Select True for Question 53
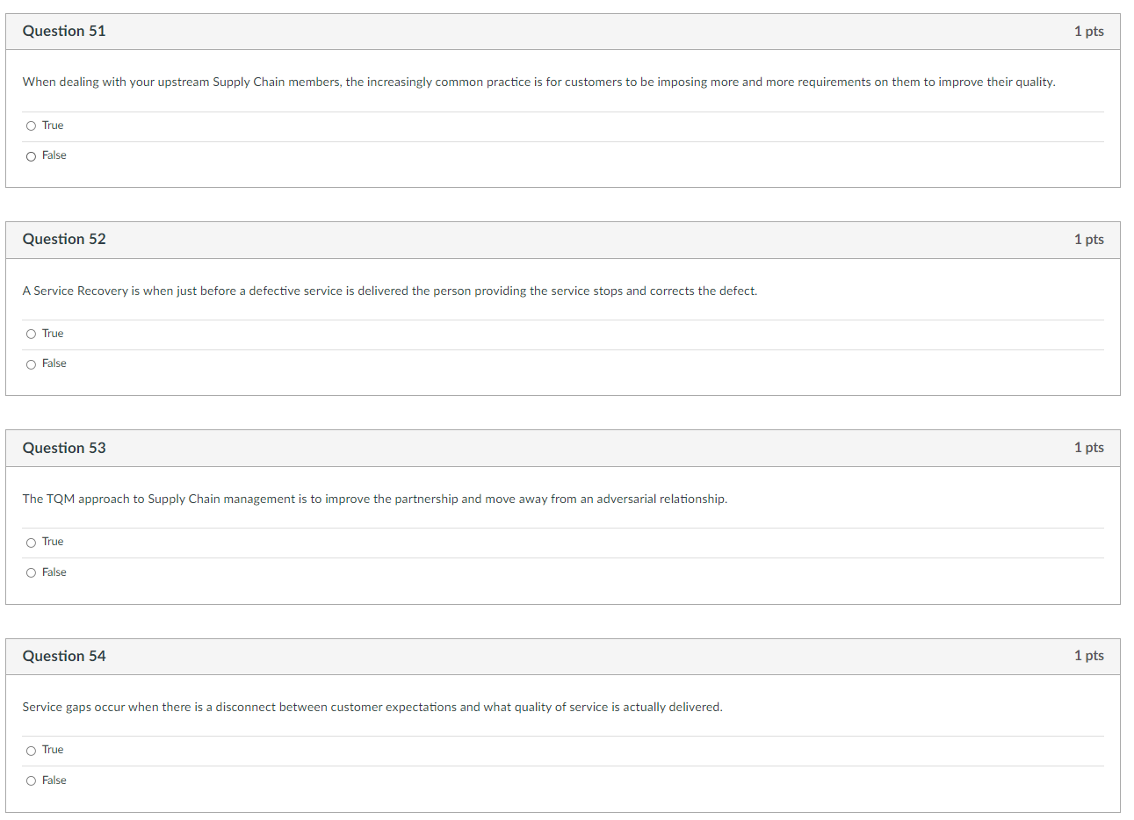The image size is (1134, 820). tap(31, 542)
